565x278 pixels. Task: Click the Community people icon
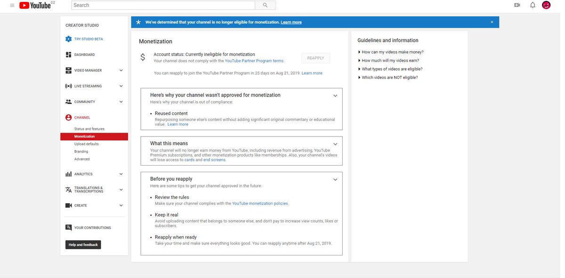pos(69,102)
